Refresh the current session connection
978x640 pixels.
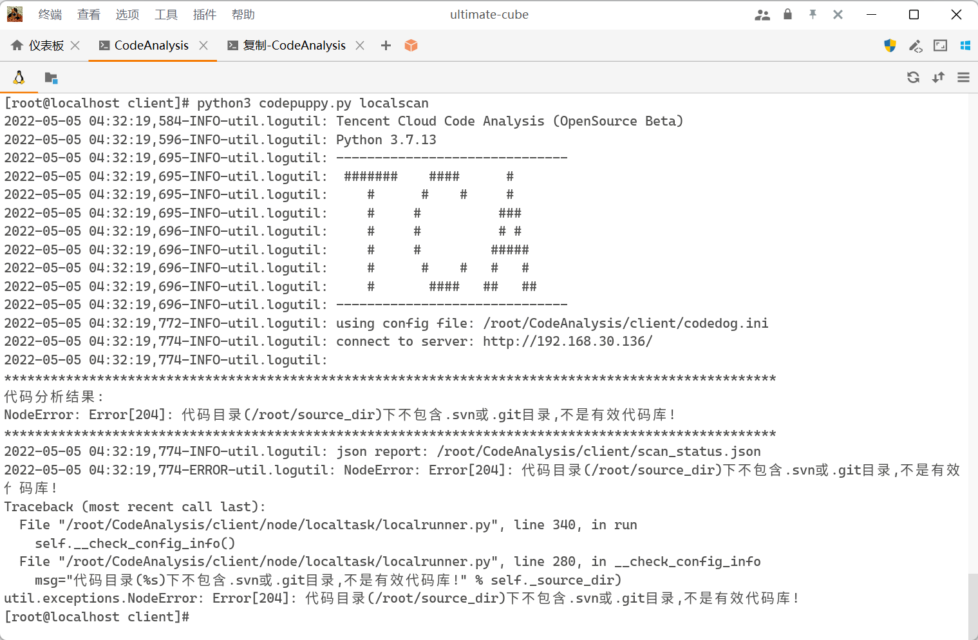point(913,77)
